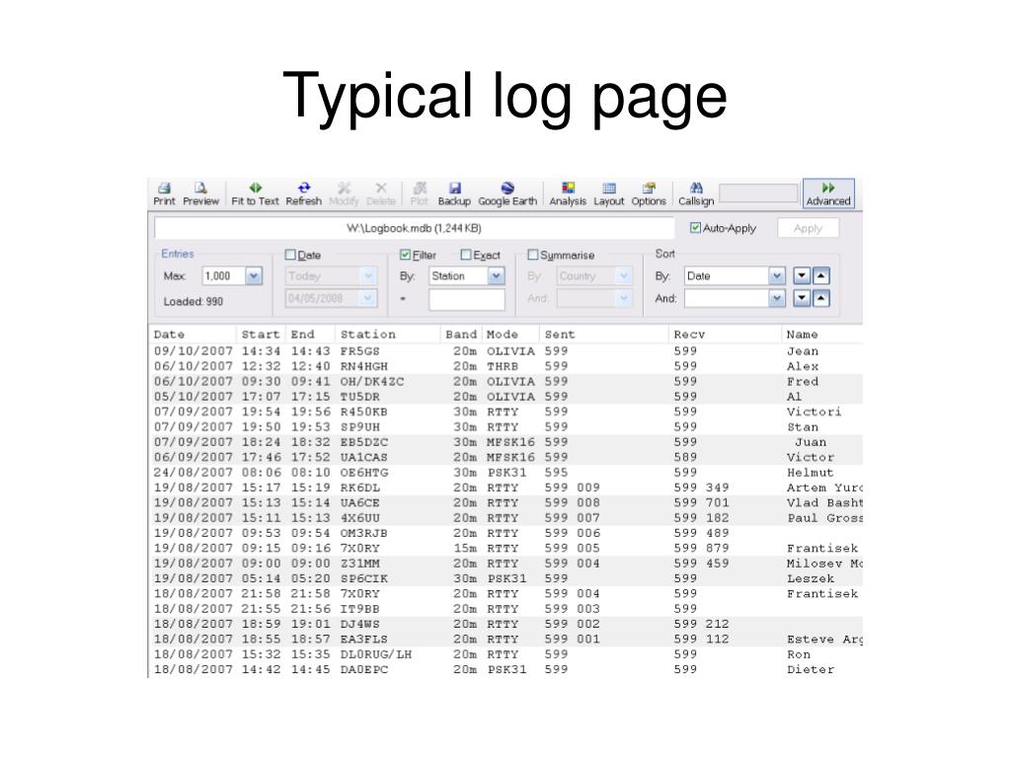Select the Z31MM log entry
This screenshot has height=758, width=1011.
506,564
